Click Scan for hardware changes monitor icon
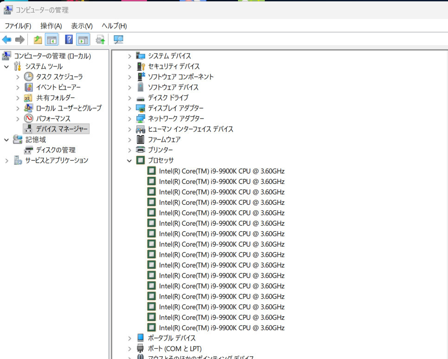Screen dimensions: 448x359 click(x=119, y=40)
